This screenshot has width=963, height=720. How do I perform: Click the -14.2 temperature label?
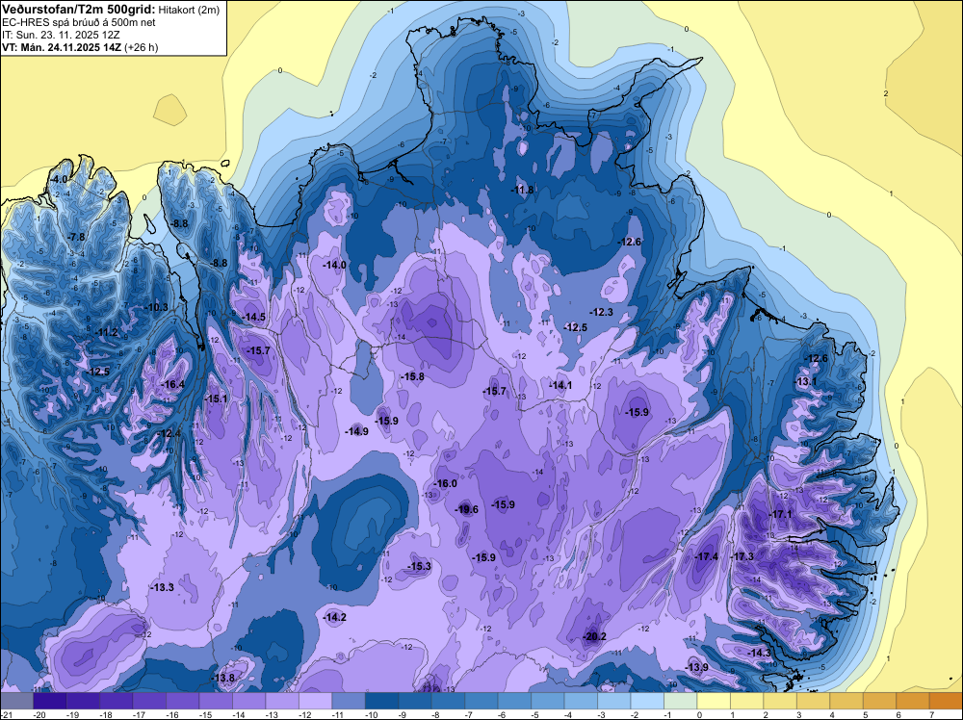pyautogui.click(x=335, y=618)
